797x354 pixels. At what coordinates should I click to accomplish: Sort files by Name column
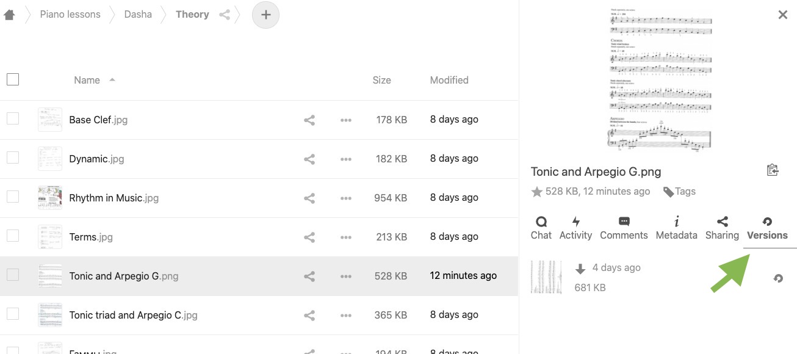pos(87,80)
